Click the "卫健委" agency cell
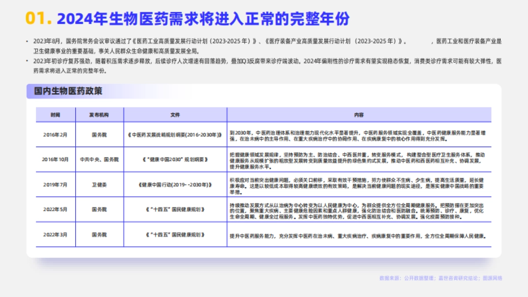 coord(99,185)
